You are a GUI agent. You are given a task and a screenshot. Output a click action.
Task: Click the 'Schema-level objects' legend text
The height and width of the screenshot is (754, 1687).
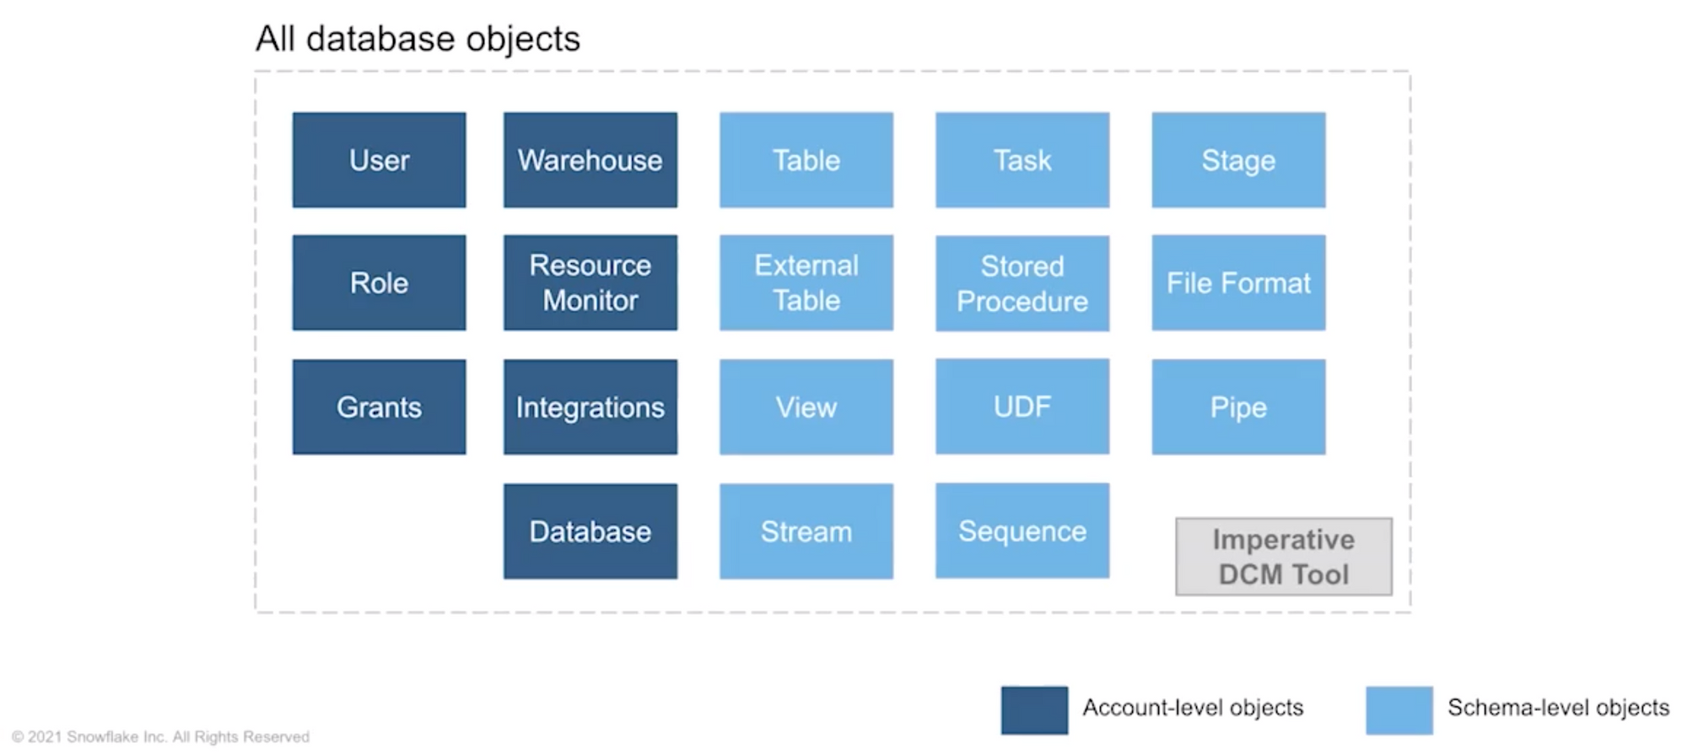click(x=1558, y=708)
